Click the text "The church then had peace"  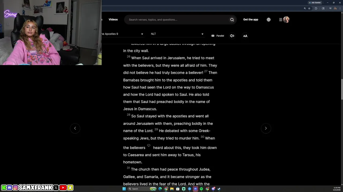coord(154,169)
